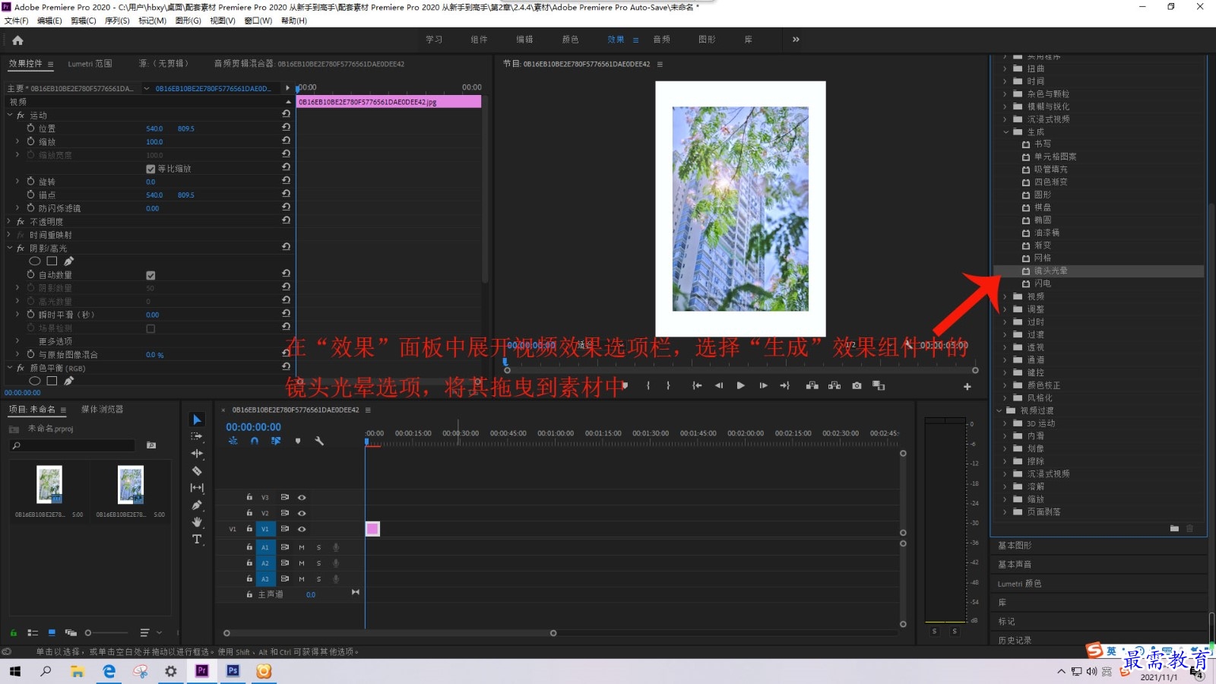Open the 历史记录 panel
The width and height of the screenshot is (1216, 684).
click(1015, 641)
